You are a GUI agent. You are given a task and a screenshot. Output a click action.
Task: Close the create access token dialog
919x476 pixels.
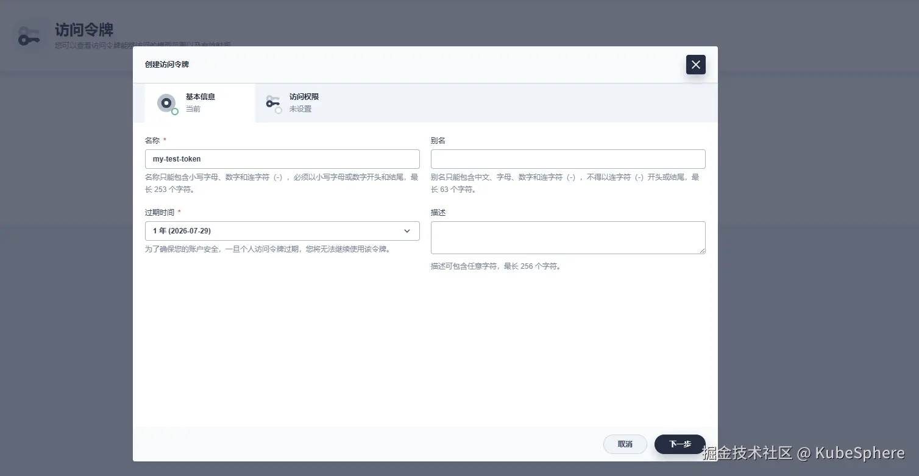(x=695, y=65)
